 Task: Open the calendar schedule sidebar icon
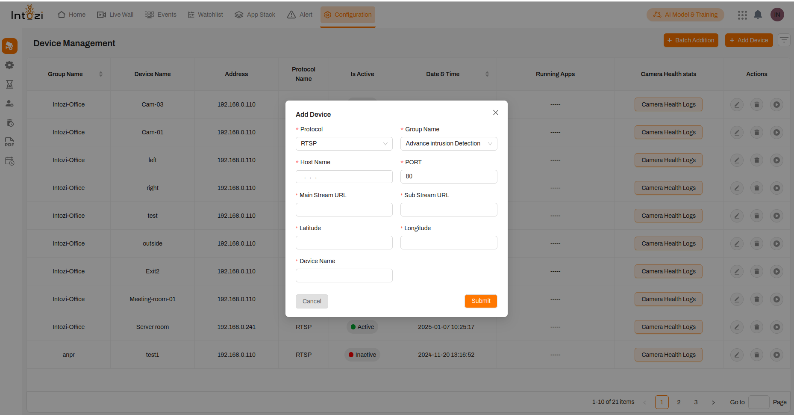[x=9, y=161]
